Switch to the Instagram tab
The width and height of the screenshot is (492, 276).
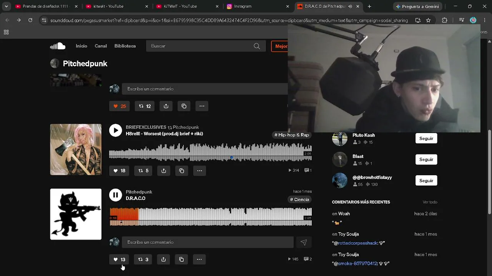click(258, 7)
